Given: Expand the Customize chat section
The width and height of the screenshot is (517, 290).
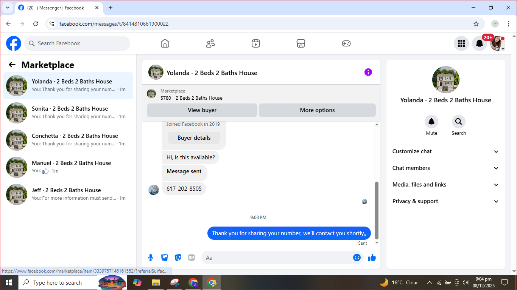Looking at the screenshot, I should pyautogui.click(x=445, y=151).
